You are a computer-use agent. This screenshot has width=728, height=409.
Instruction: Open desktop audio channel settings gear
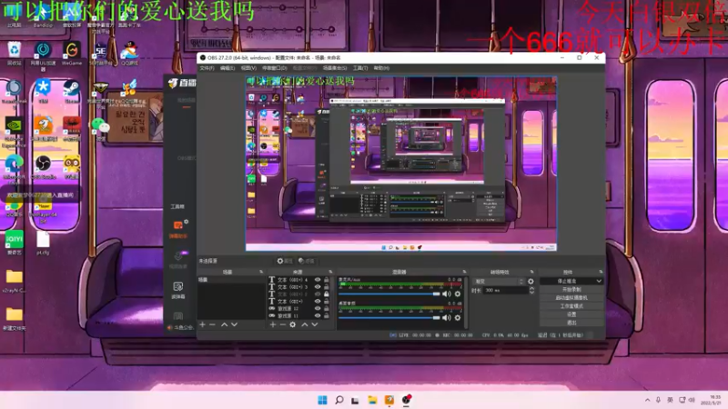(458, 317)
